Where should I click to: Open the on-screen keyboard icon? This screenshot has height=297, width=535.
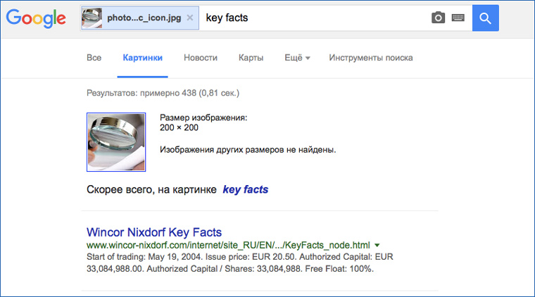tap(458, 18)
